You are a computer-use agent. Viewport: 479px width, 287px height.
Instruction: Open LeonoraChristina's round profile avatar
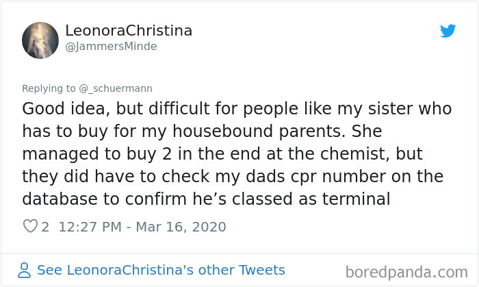click(40, 40)
